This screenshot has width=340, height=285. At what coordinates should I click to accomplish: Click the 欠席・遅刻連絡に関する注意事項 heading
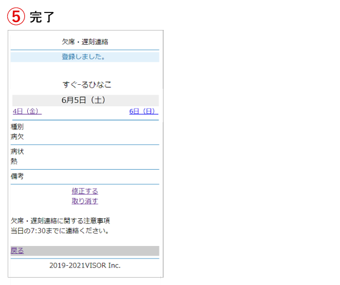(x=60, y=221)
